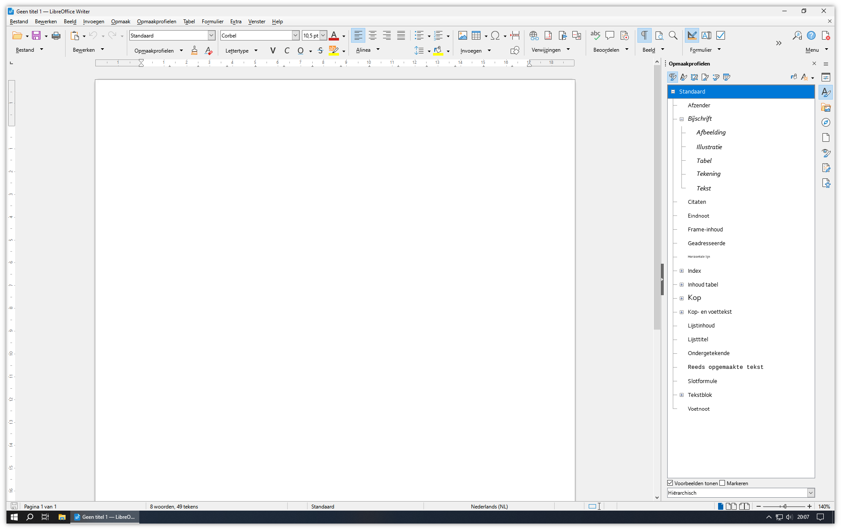
Task: Open the Extra menu
Action: point(235,22)
